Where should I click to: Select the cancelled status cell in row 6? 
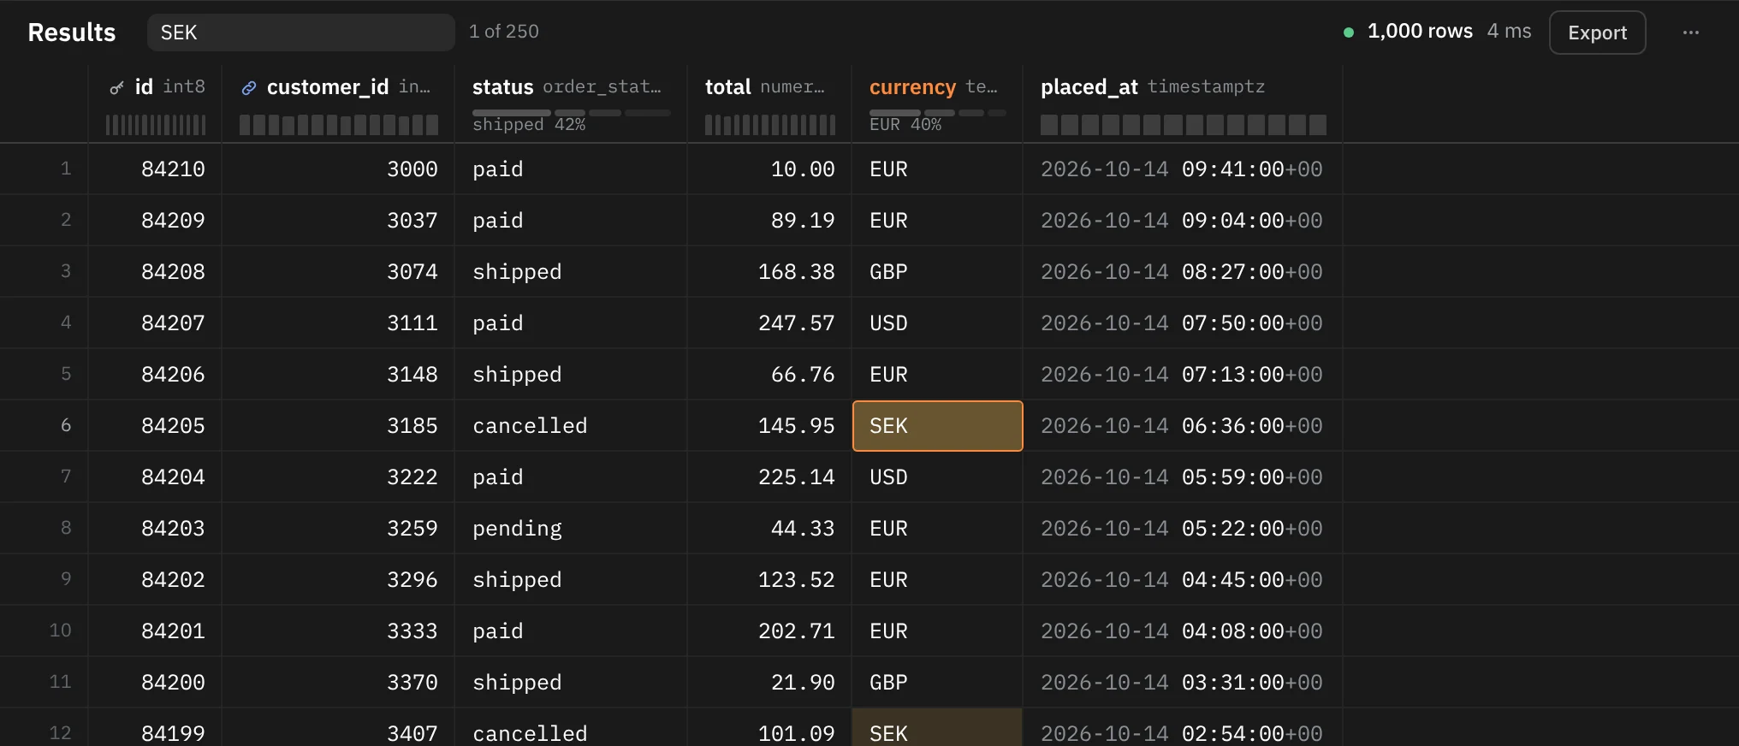pyautogui.click(x=571, y=426)
